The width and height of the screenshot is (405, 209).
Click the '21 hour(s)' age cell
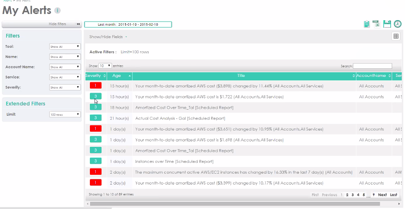119,118
